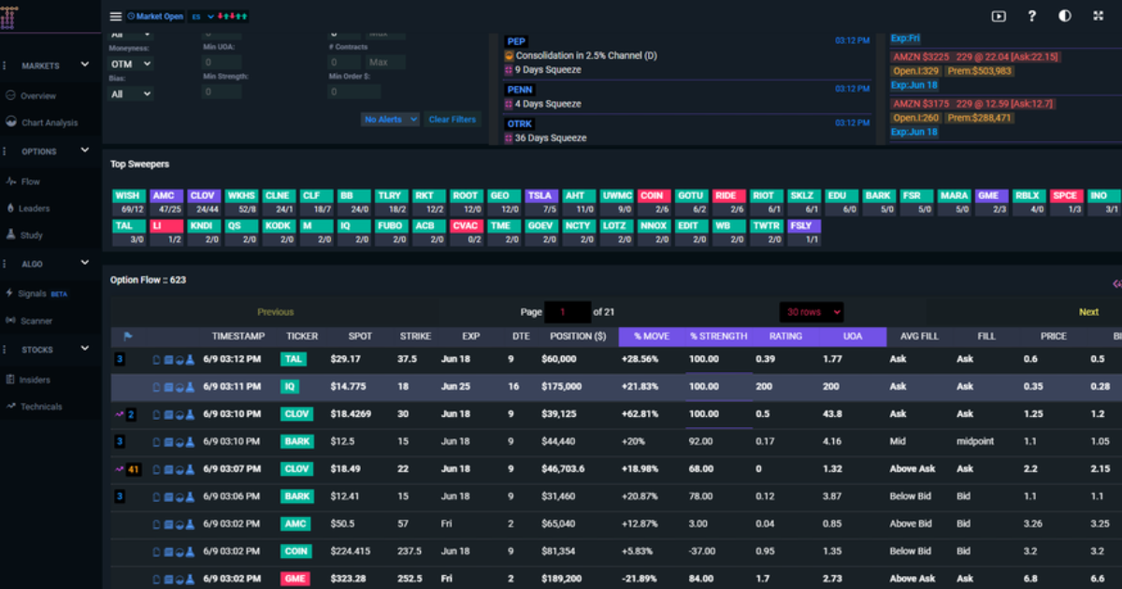Screen dimensions: 1122x589
Task: Open flask icon on COIN row
Action: pyautogui.click(x=189, y=552)
